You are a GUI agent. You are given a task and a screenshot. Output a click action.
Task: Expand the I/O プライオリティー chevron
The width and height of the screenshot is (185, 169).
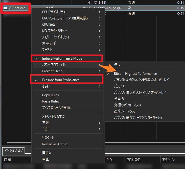[x=99, y=31]
